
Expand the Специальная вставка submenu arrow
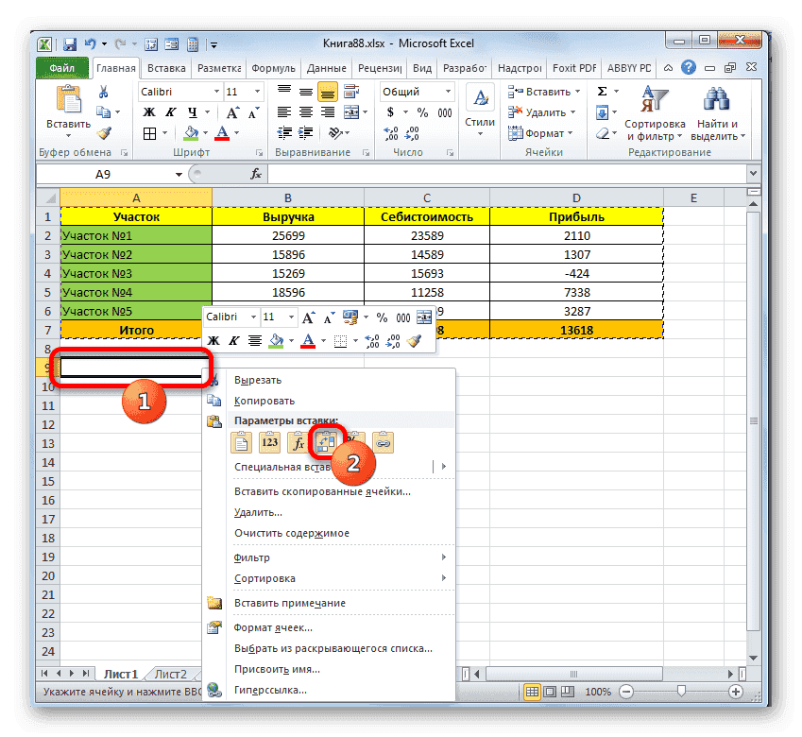(443, 466)
